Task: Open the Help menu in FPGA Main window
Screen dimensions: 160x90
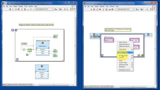Action: pos(117,6)
